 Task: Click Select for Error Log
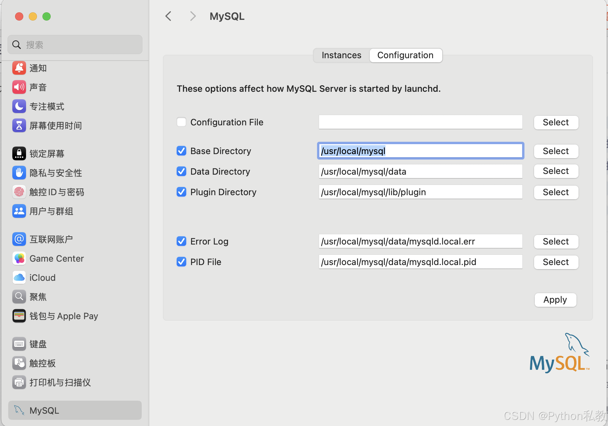[x=556, y=241]
